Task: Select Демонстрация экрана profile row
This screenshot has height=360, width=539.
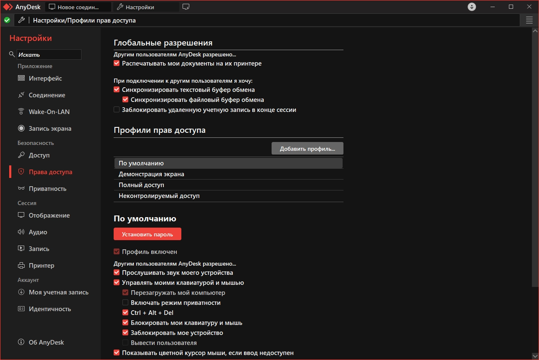Action: coord(229,174)
